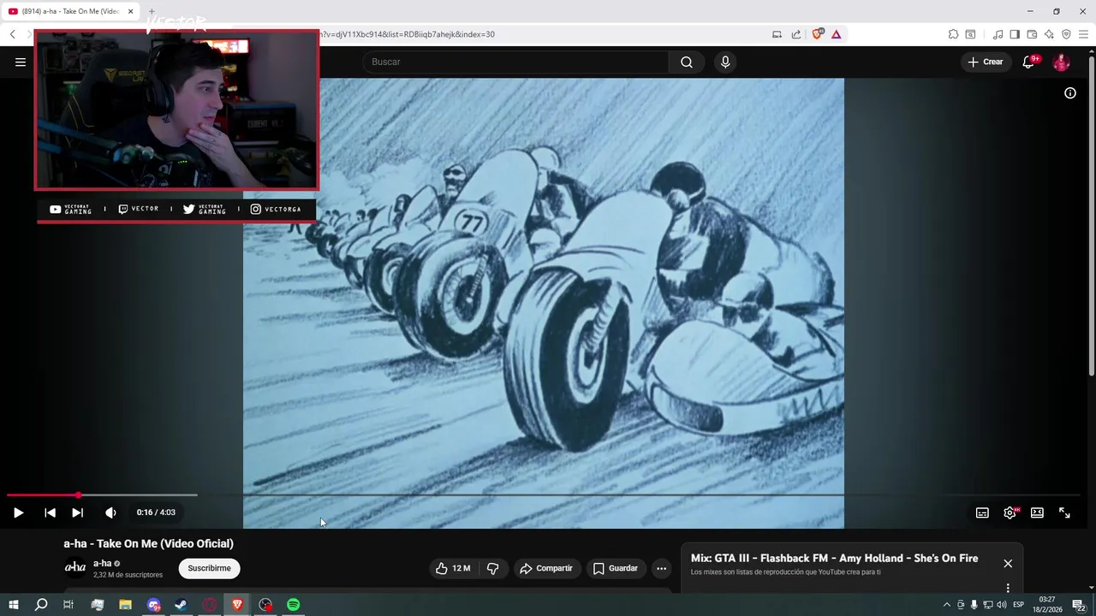Click the video title a-ha - Take On Me
The width and height of the screenshot is (1096, 616).
click(148, 543)
